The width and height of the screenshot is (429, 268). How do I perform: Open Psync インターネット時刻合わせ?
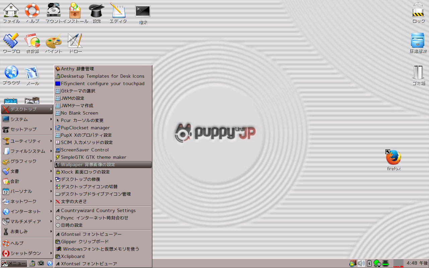pos(103,218)
